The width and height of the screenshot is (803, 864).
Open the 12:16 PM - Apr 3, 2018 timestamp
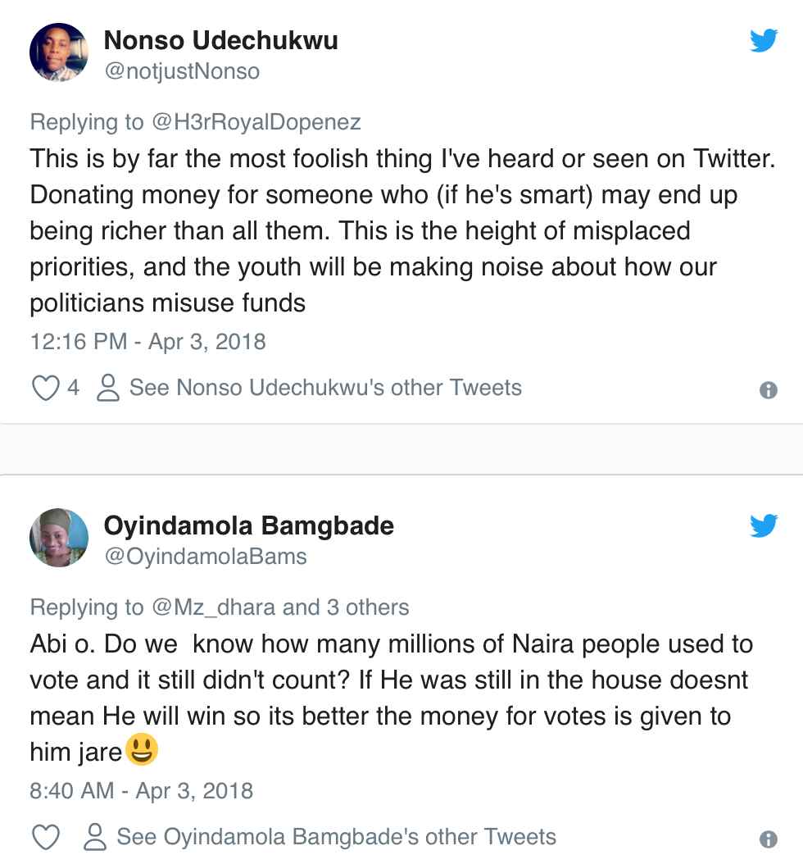[x=148, y=341]
